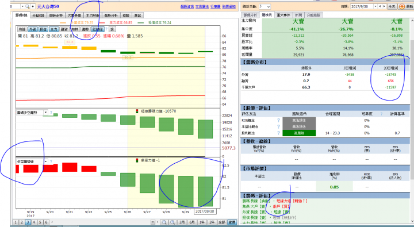Expand the 多空趨勢線 indicator dropdown
The width and height of the screenshot is (414, 227).
pos(45,161)
